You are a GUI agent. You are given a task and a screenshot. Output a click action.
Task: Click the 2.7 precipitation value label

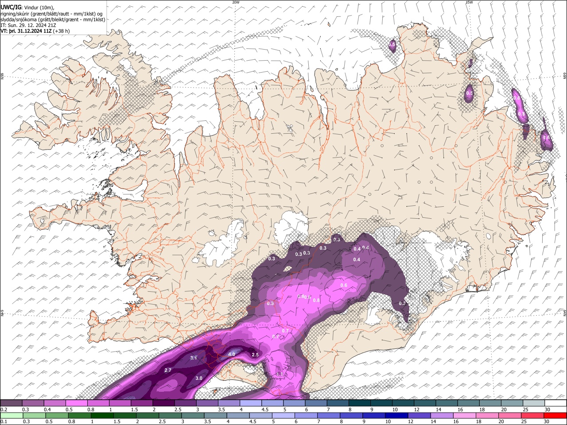[x=168, y=370]
